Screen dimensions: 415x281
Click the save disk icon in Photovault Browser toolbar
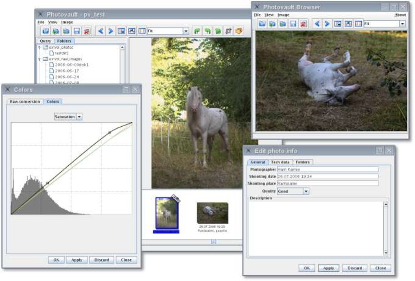click(x=293, y=24)
